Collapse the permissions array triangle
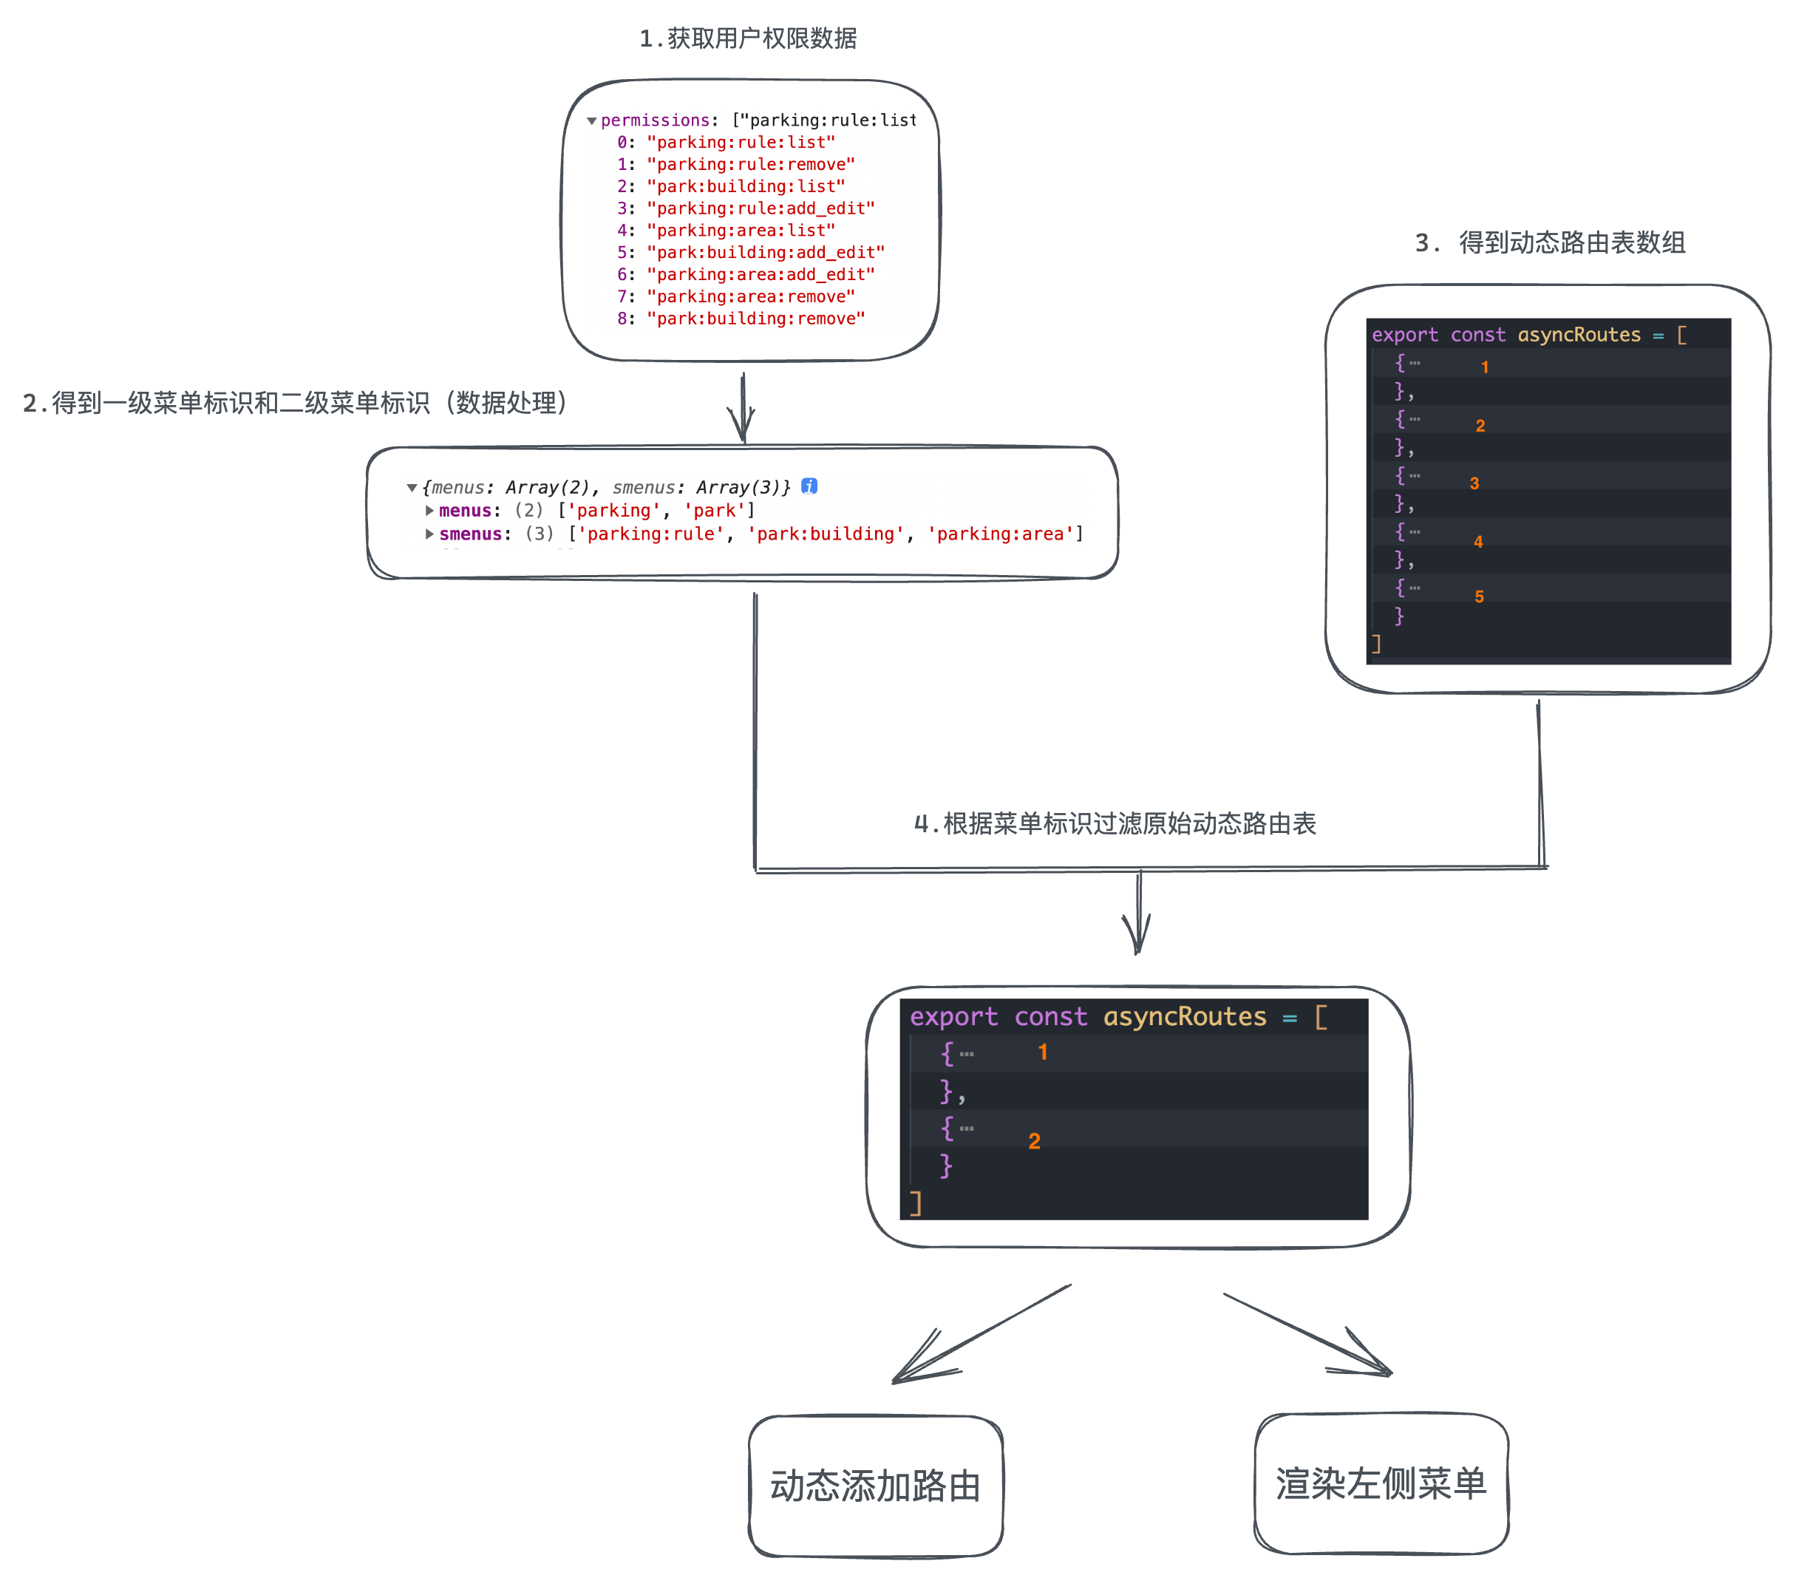 [x=591, y=121]
